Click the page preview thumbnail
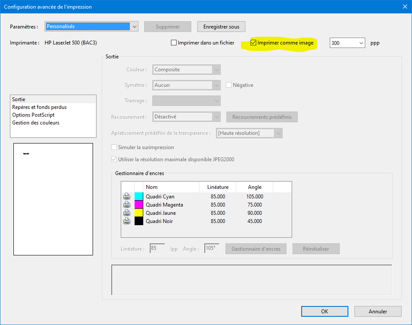This screenshot has width=412, height=325. 53,199
